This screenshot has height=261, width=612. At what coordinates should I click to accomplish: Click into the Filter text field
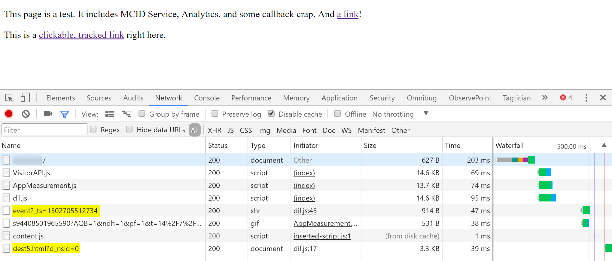tap(44, 130)
